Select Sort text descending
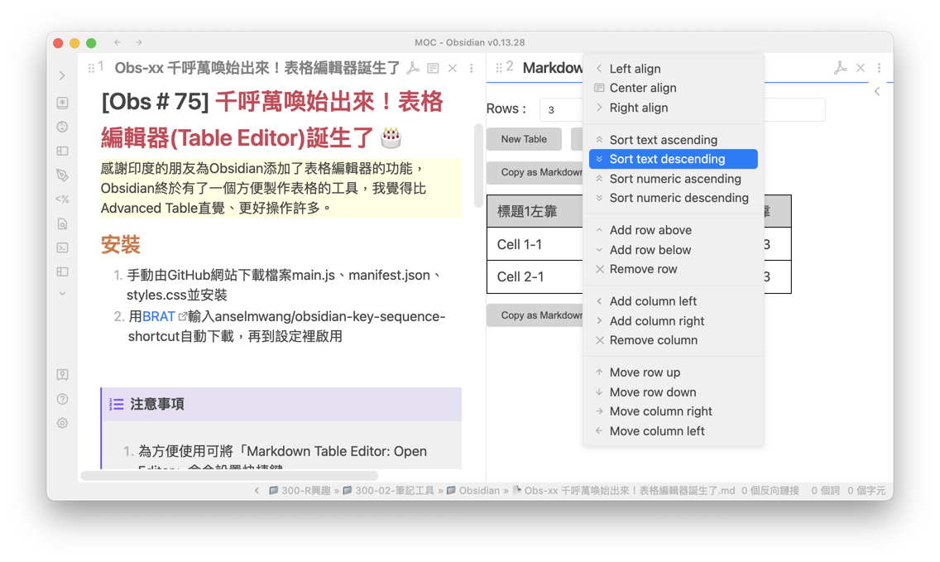 point(674,159)
